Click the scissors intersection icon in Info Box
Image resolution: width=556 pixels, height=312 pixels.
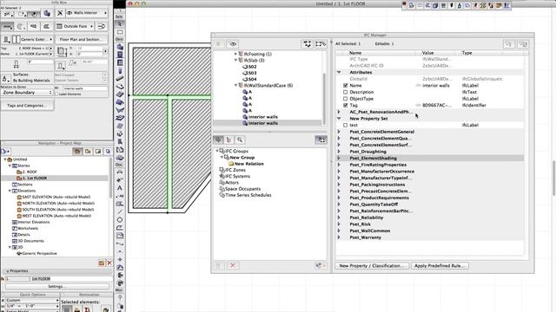point(60,13)
